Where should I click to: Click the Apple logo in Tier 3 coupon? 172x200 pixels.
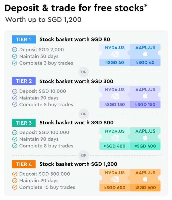[x=145, y=137]
